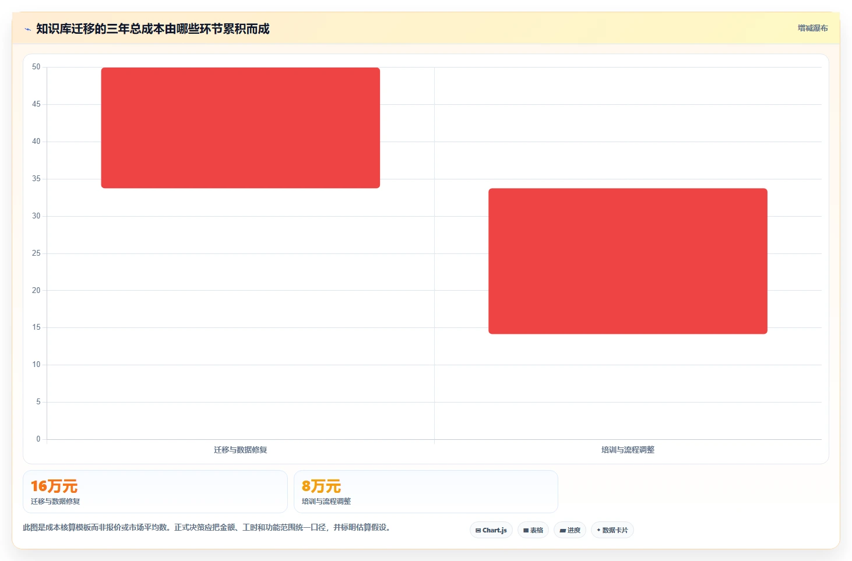Click the red 迁移与数据修复 waterfall bar
The height and width of the screenshot is (561, 852).
point(241,128)
